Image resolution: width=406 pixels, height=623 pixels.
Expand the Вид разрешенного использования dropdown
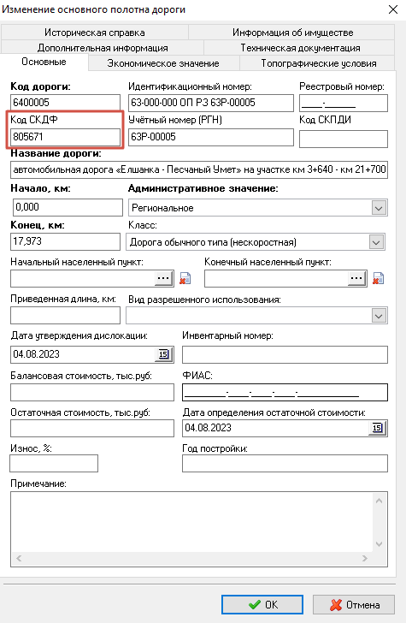(379, 316)
